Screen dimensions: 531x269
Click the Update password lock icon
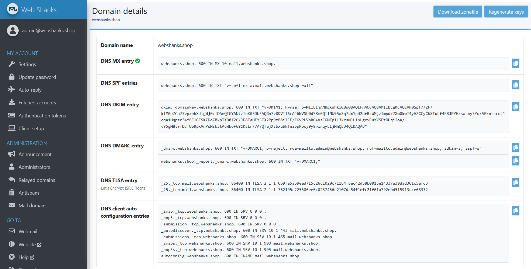click(x=12, y=77)
